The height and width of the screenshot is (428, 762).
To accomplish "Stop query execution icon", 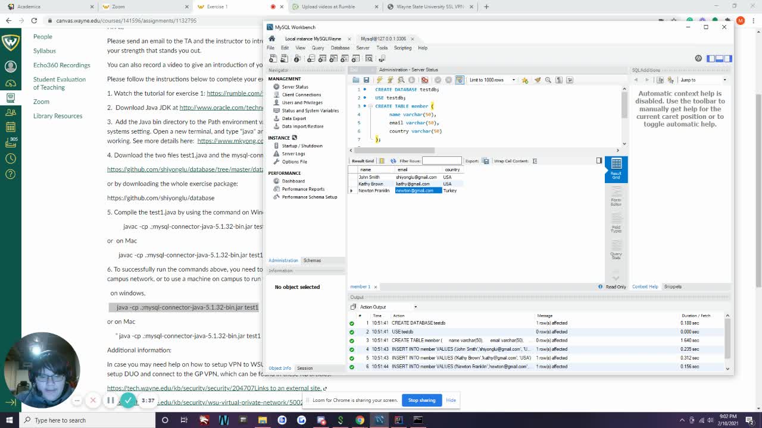I will click(x=412, y=80).
